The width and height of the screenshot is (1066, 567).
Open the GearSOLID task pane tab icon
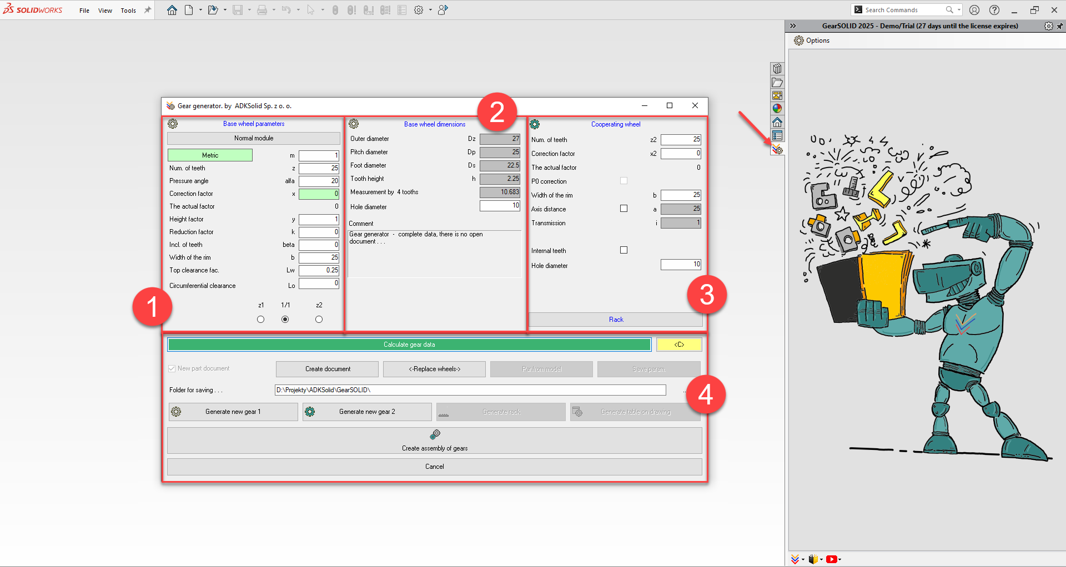coord(777,149)
